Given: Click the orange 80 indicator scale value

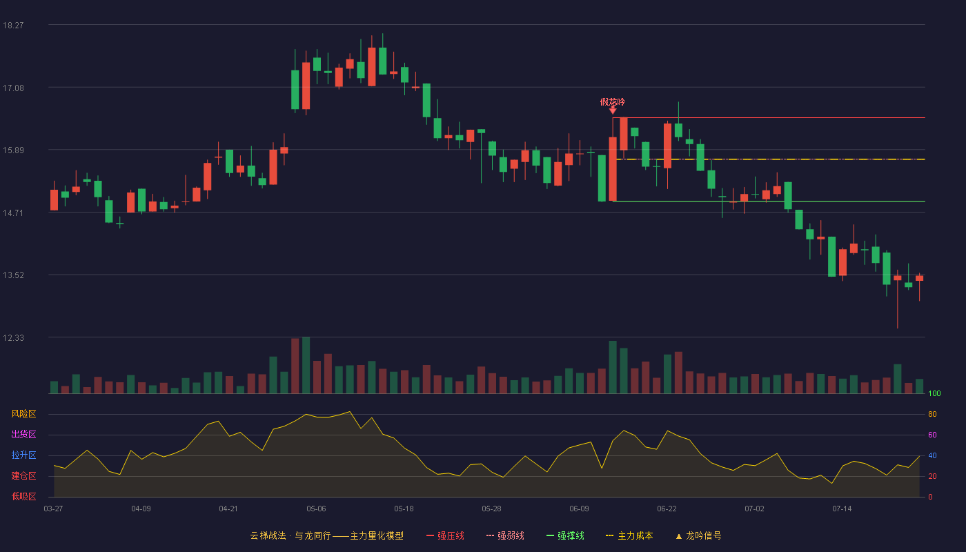Looking at the screenshot, I should pos(932,414).
